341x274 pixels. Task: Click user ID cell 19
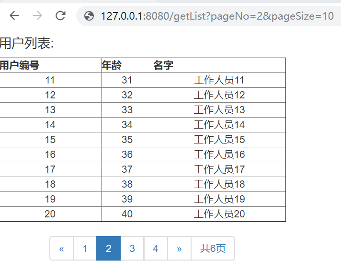[x=50, y=199]
